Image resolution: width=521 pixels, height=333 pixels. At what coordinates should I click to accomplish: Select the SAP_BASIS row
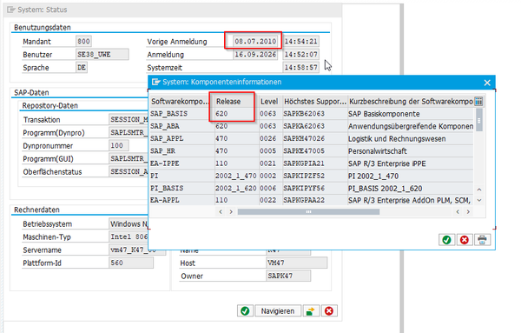(x=312, y=114)
